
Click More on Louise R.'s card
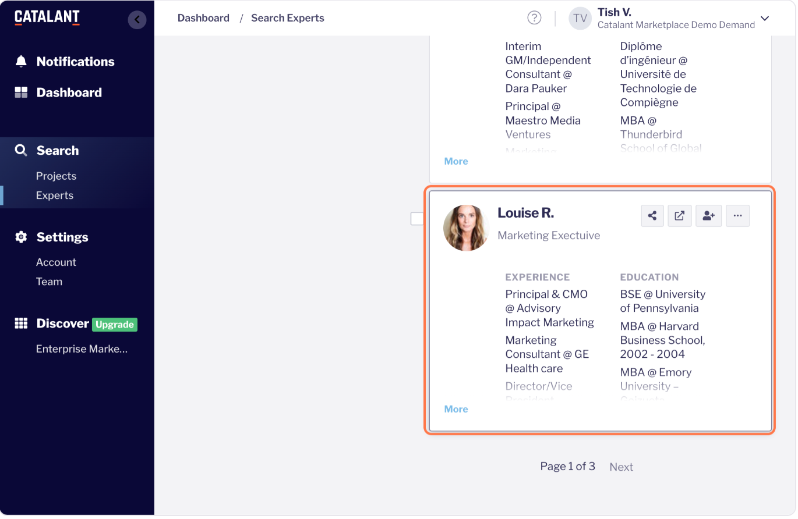pos(456,409)
